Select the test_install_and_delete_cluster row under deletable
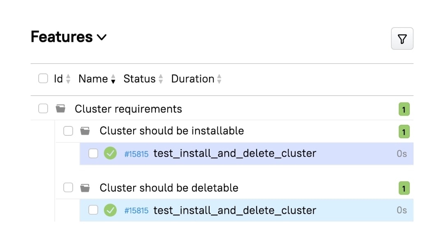The height and width of the screenshot is (247, 441). click(234, 210)
